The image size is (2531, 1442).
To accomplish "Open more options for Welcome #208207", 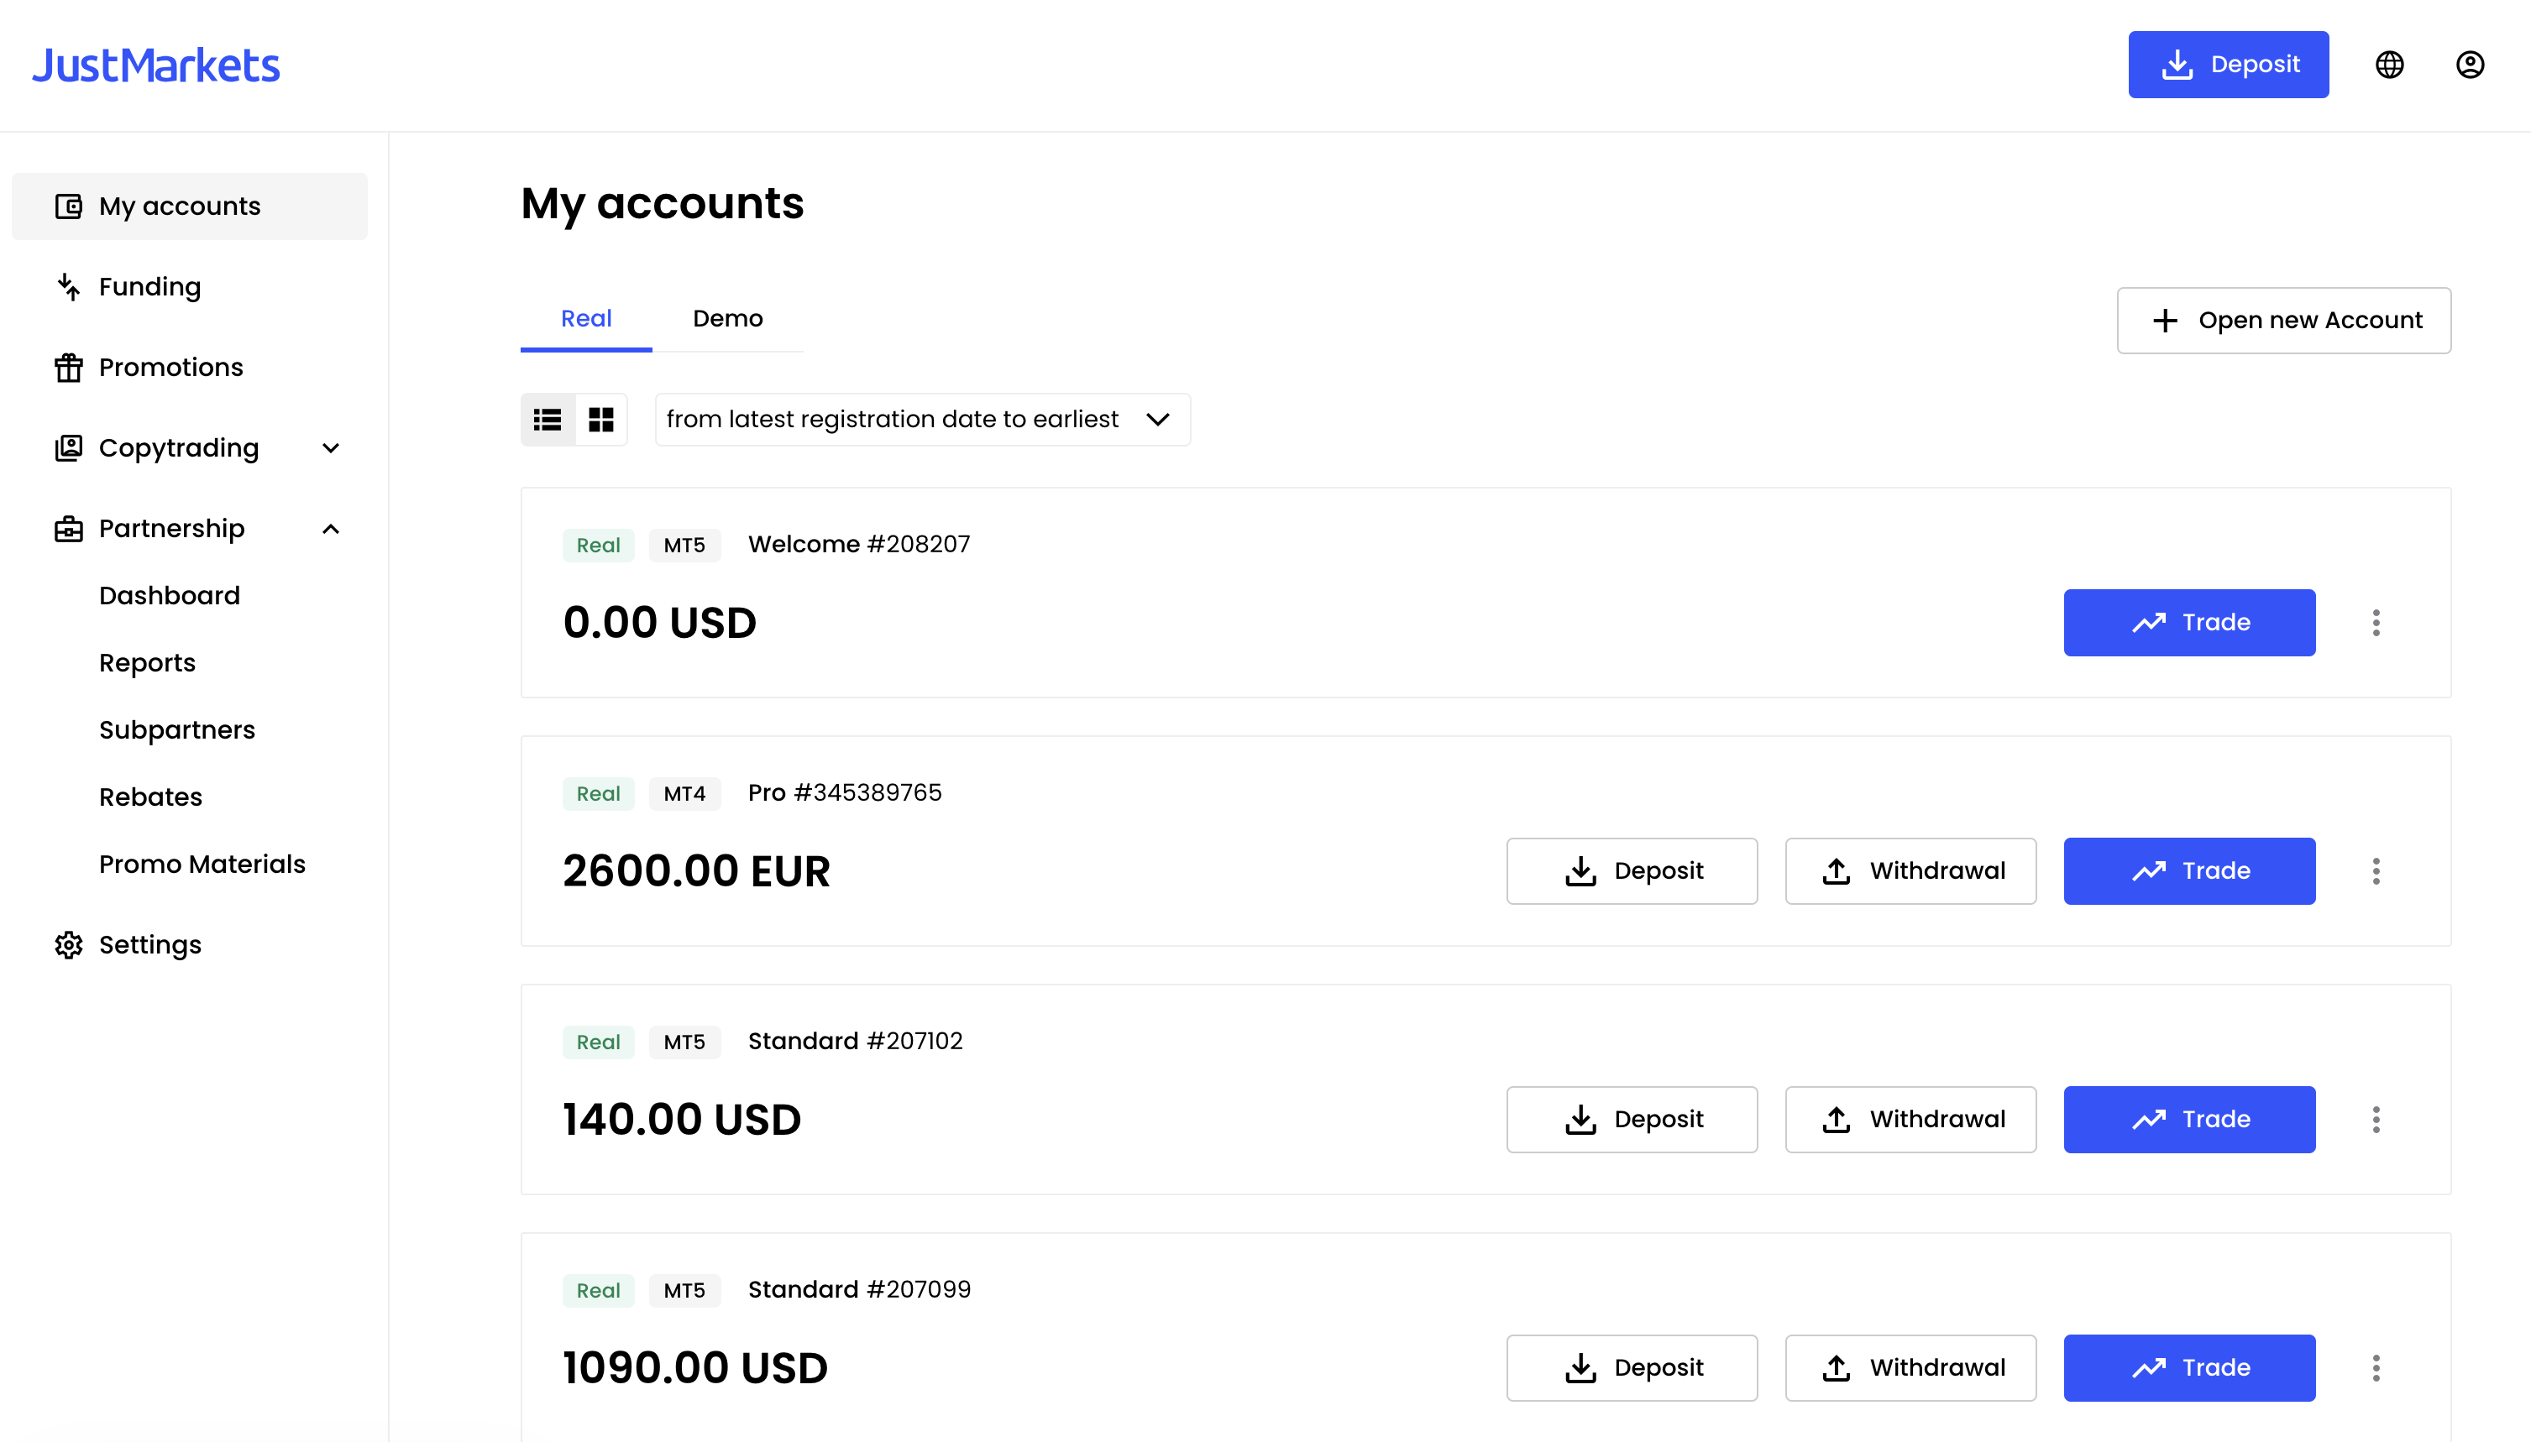I will pyautogui.click(x=2376, y=623).
